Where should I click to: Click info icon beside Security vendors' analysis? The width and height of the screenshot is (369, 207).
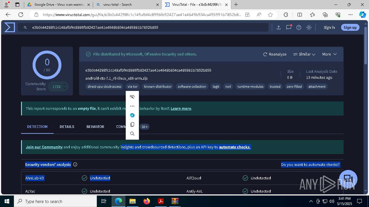click(x=75, y=164)
